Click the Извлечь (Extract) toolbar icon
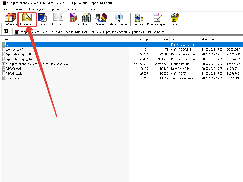Image resolution: width=243 pixels, height=182 pixels. coord(27,17)
